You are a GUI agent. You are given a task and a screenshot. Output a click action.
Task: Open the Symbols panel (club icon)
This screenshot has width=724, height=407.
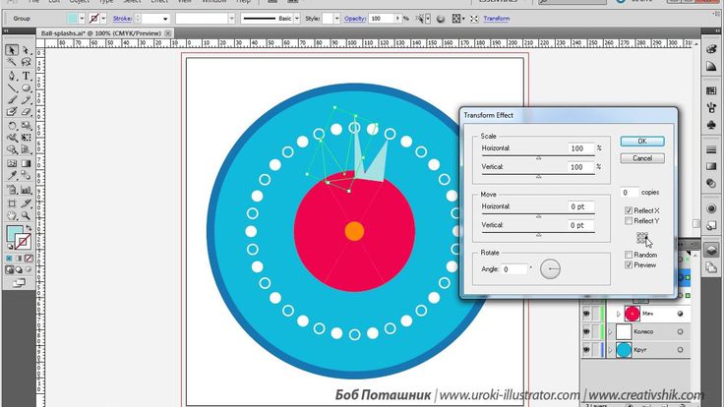711,125
